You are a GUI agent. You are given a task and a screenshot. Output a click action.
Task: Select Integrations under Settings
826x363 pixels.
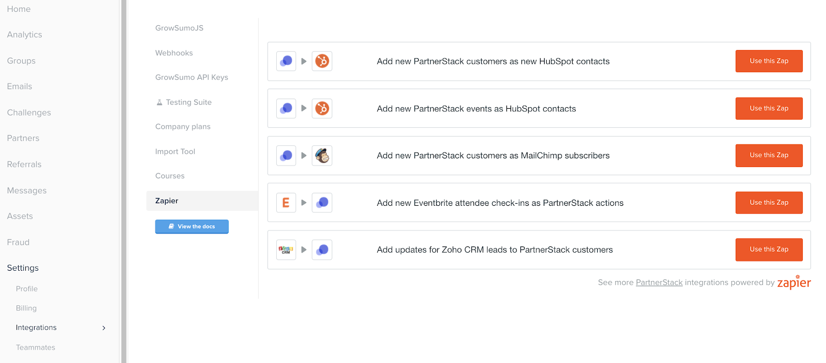tap(36, 327)
